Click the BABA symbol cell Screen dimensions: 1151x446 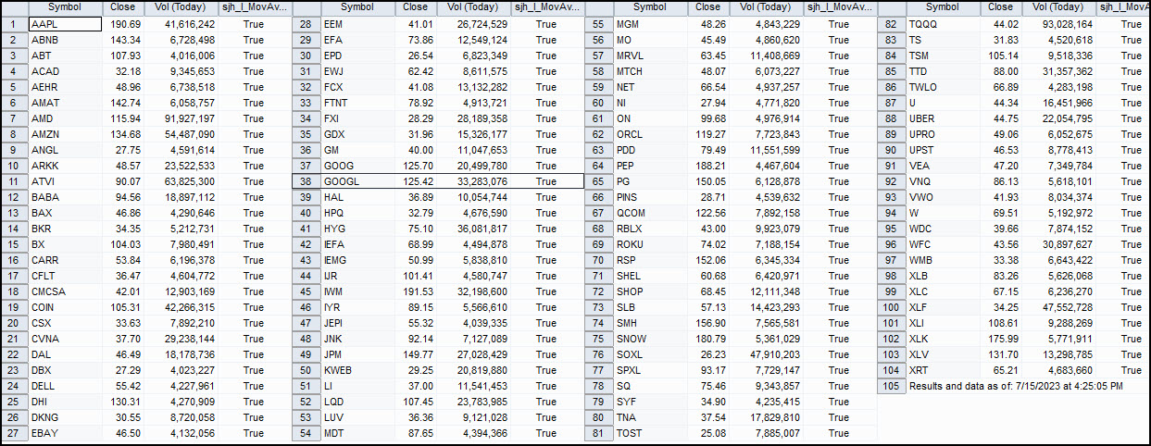(66, 197)
